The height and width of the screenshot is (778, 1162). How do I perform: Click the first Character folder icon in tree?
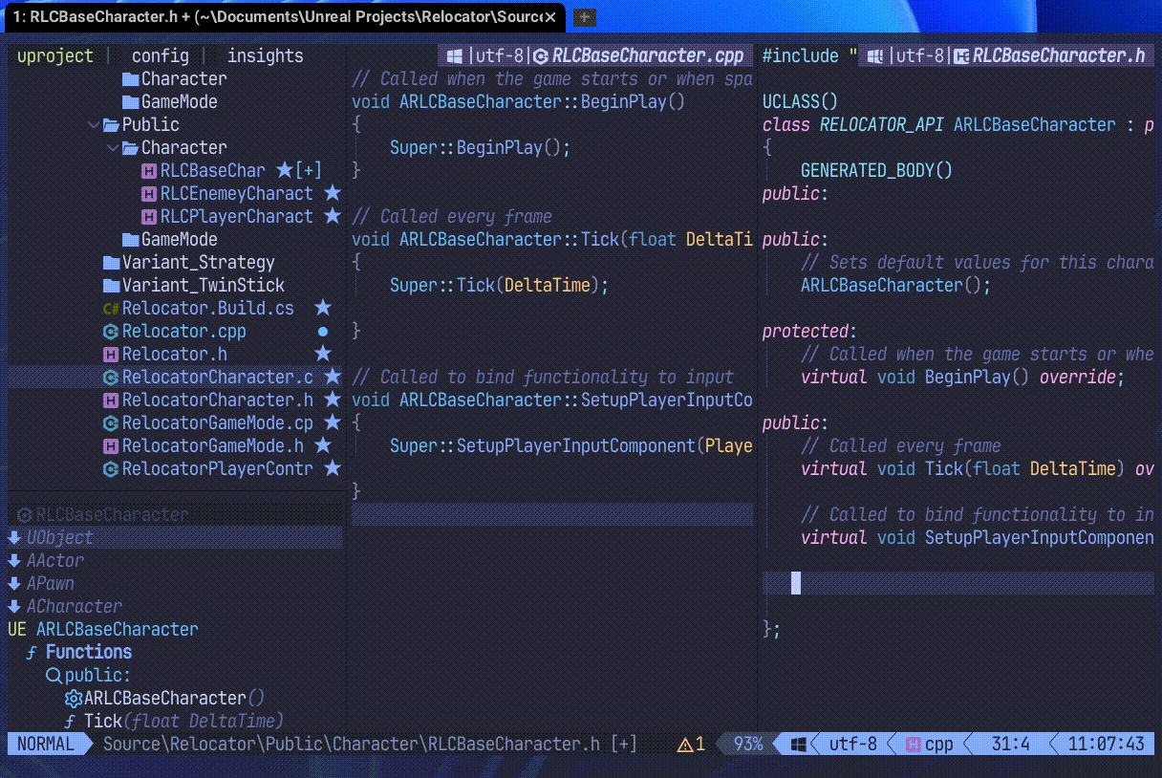(x=131, y=78)
